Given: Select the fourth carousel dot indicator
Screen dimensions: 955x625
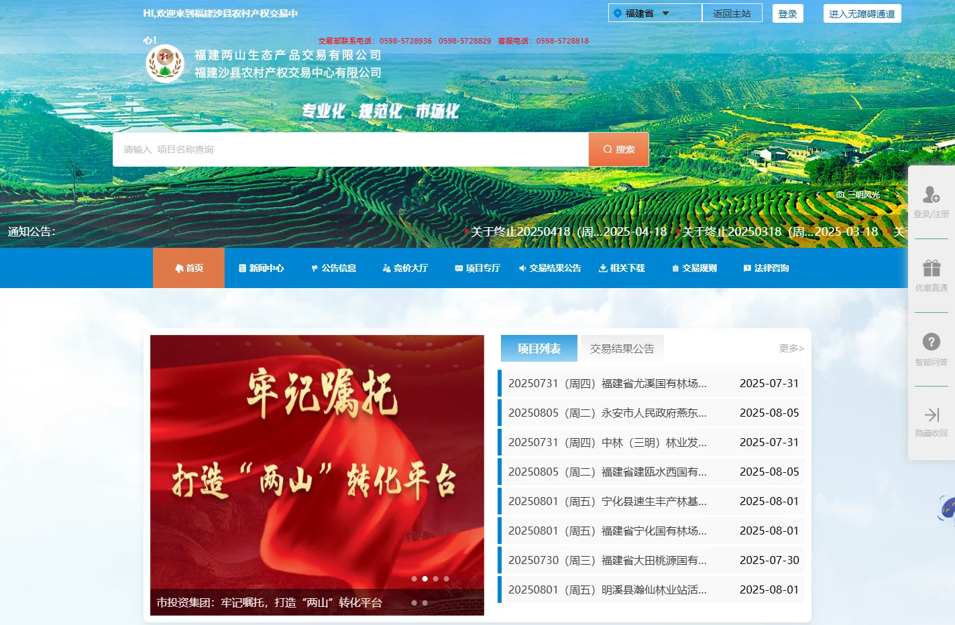Looking at the screenshot, I should coord(446,579).
